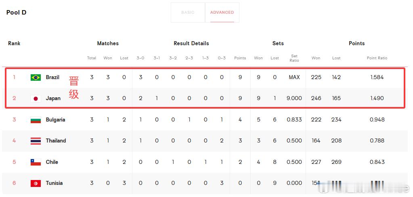Image resolution: width=413 pixels, height=197 pixels.
Task: Click the Result Details header
Action: click(191, 44)
